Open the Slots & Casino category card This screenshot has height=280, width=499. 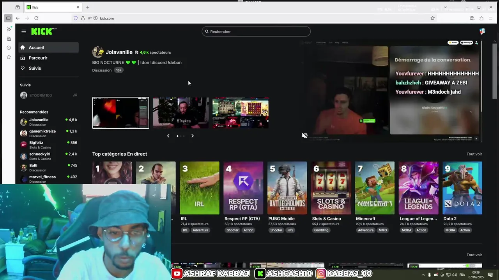(x=331, y=188)
